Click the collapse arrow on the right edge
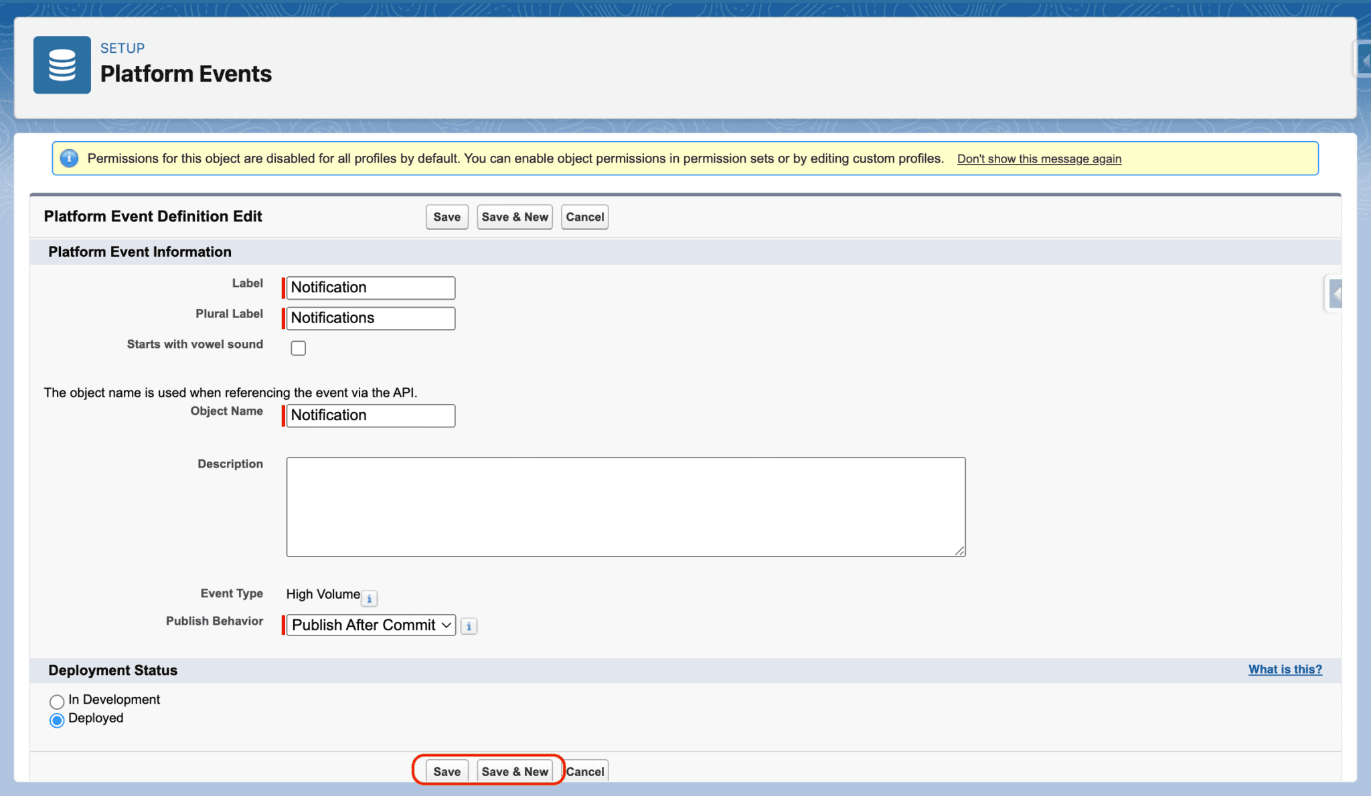 (1335, 294)
